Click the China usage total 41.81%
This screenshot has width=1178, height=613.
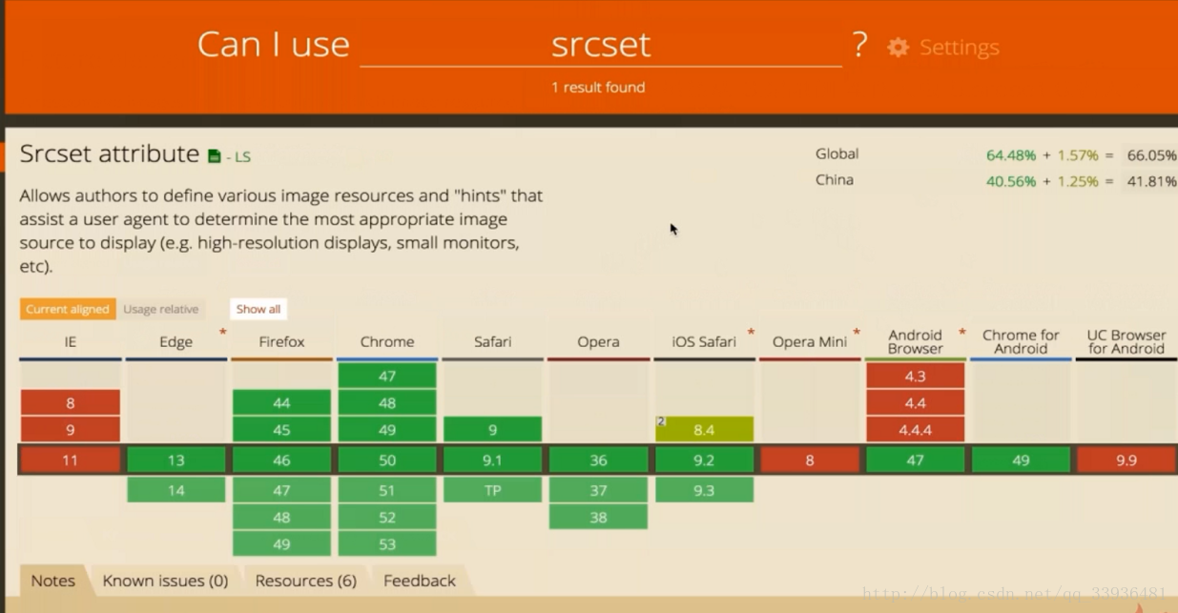tap(1151, 180)
